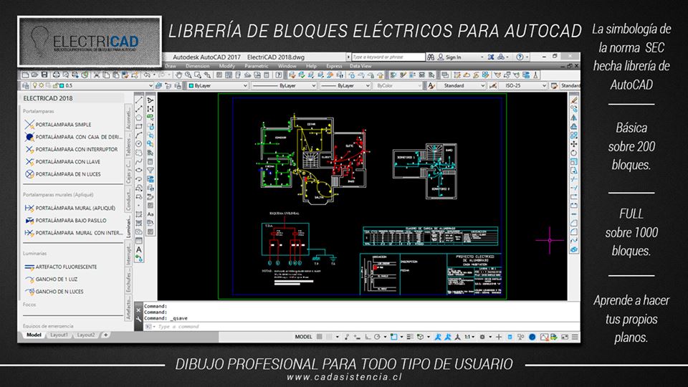Toggle object snap in status bar

tap(393, 337)
